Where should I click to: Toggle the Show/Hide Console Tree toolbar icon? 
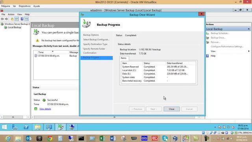click(x=17, y=19)
